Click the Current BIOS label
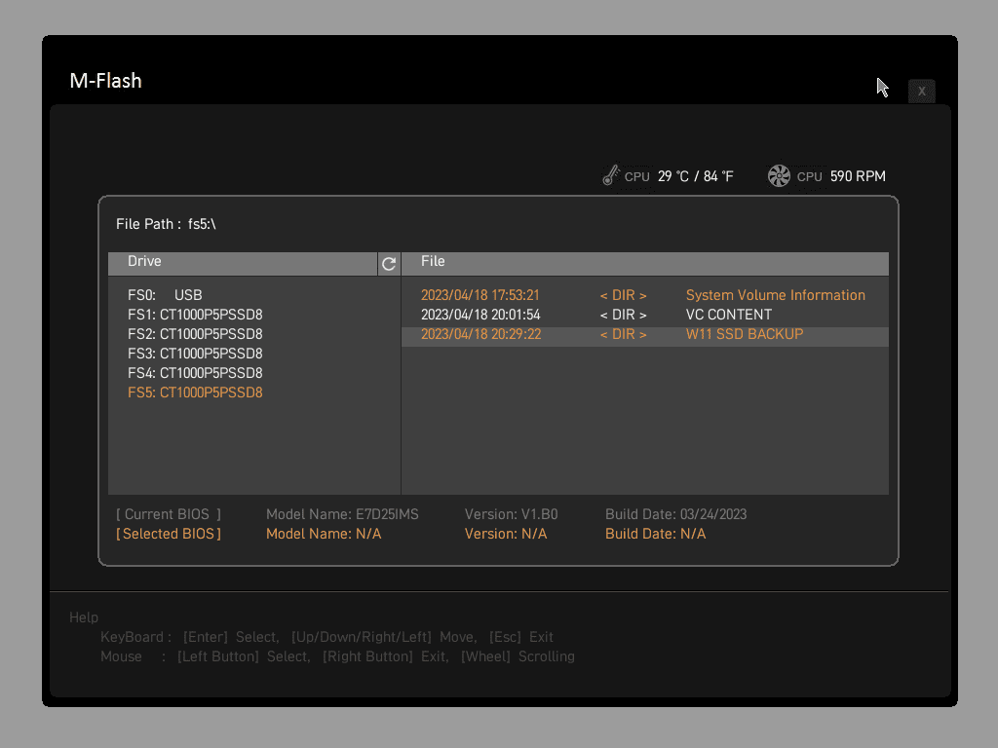The width and height of the screenshot is (998, 748). point(169,514)
